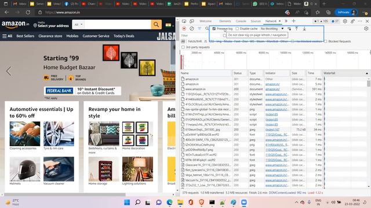Toggle the network filter funnel icon

pyautogui.click(x=199, y=28)
